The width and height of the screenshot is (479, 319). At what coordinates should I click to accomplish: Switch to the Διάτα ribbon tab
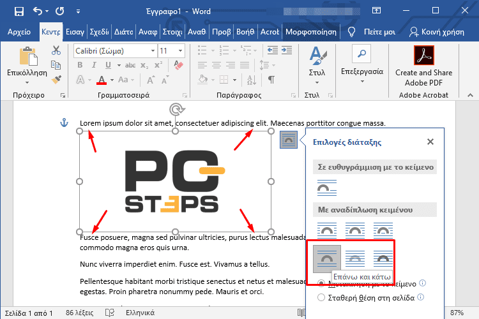click(123, 32)
